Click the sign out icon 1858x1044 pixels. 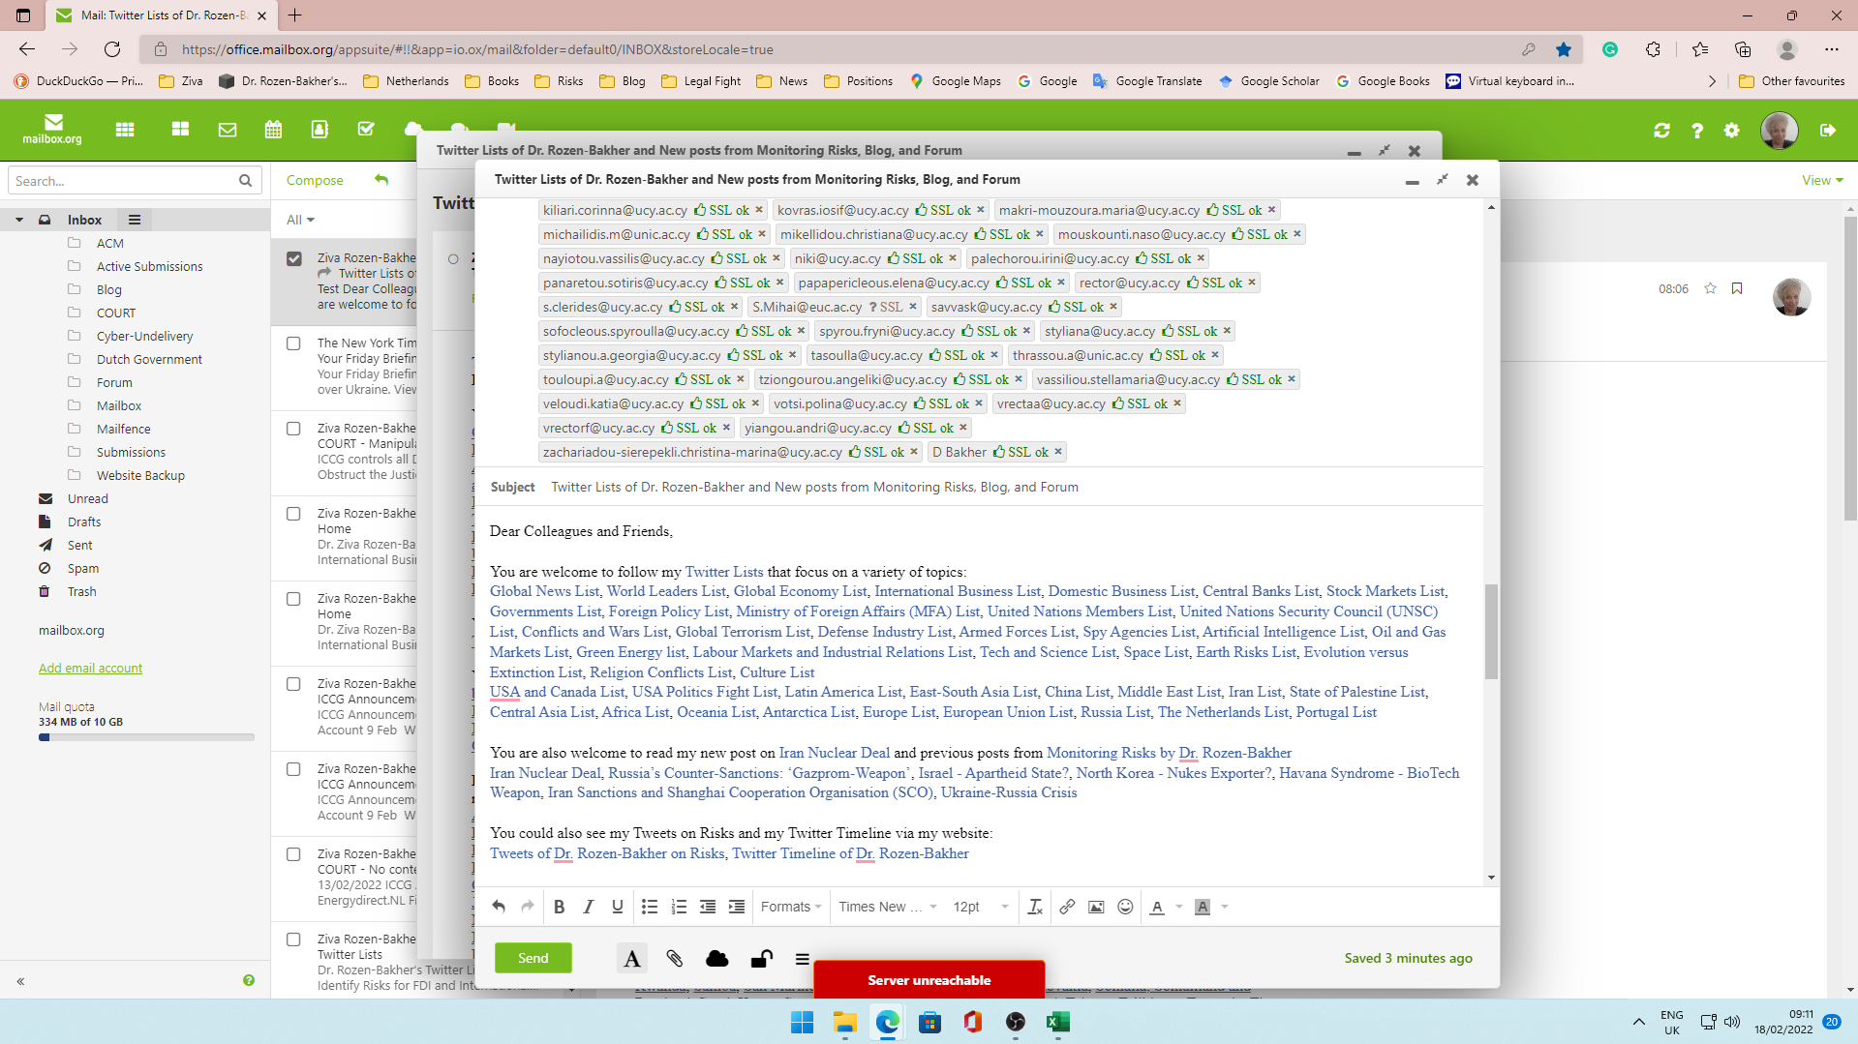tap(1828, 131)
